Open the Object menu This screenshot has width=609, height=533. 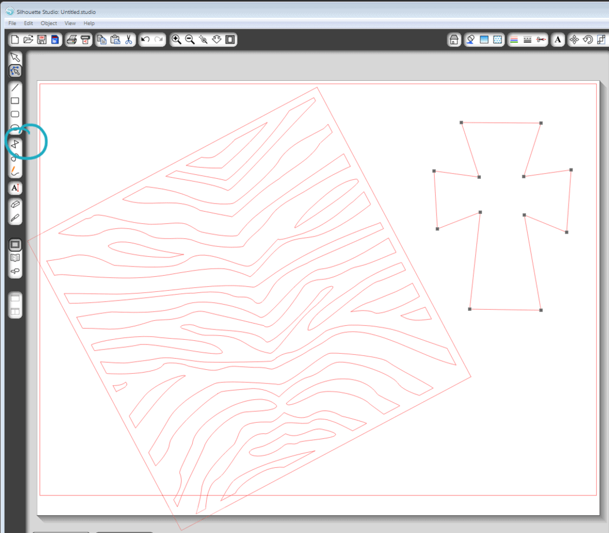[49, 23]
